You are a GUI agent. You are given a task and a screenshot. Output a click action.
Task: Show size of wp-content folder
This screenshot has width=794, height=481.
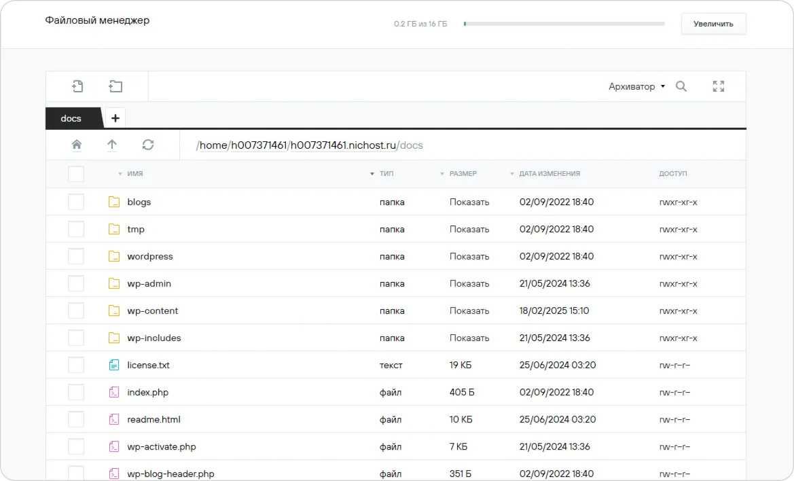tap(469, 311)
